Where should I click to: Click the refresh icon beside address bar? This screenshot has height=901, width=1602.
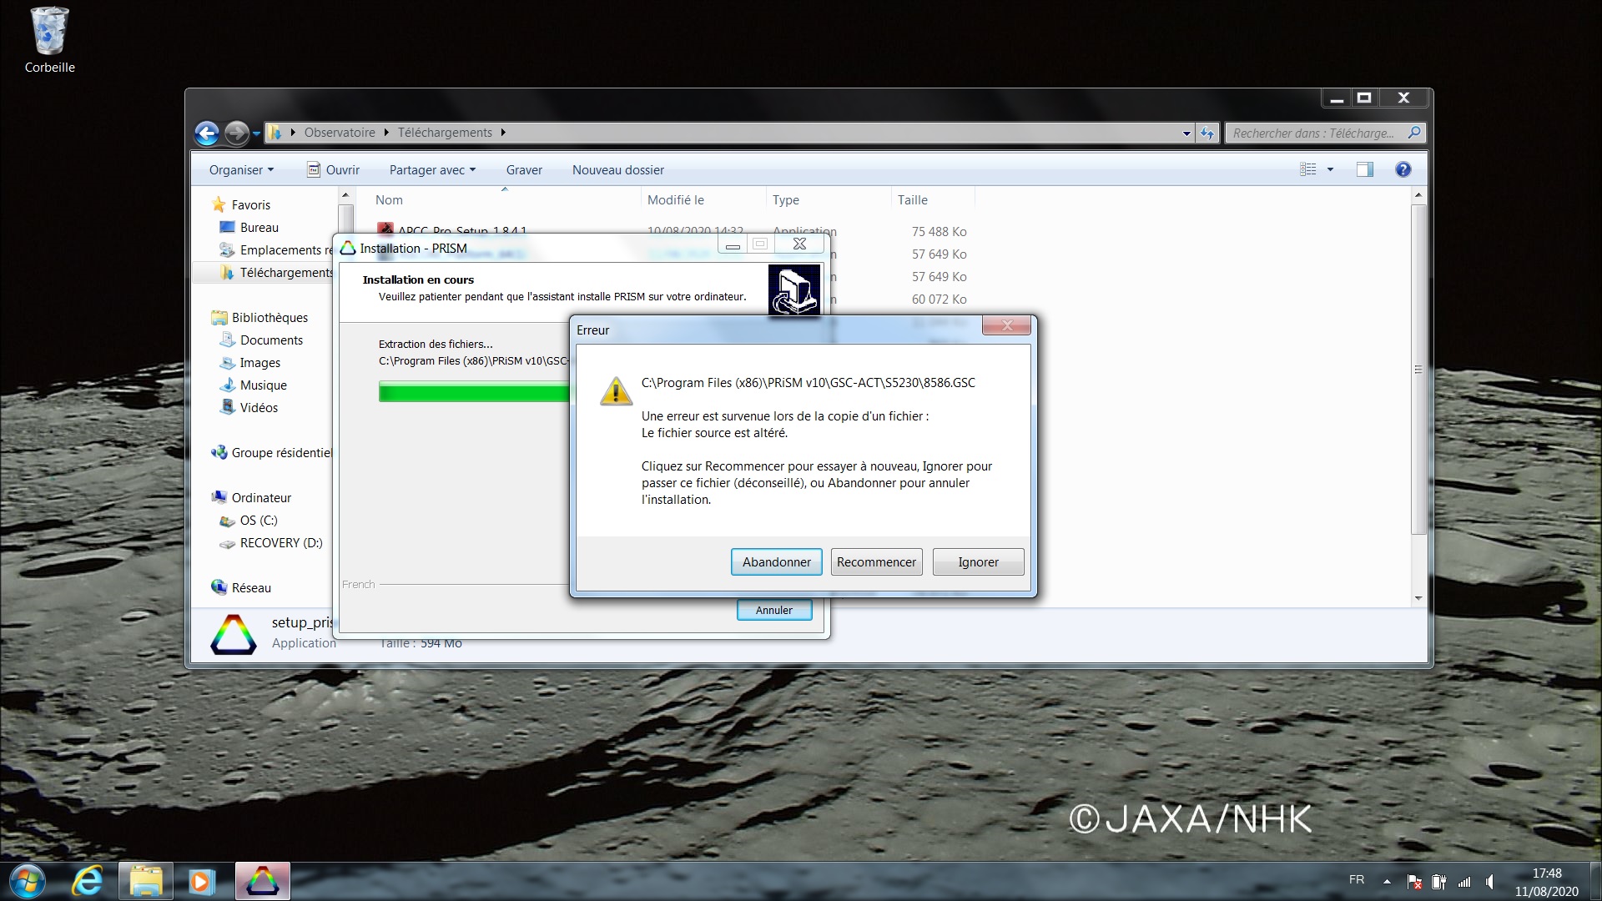click(1207, 133)
